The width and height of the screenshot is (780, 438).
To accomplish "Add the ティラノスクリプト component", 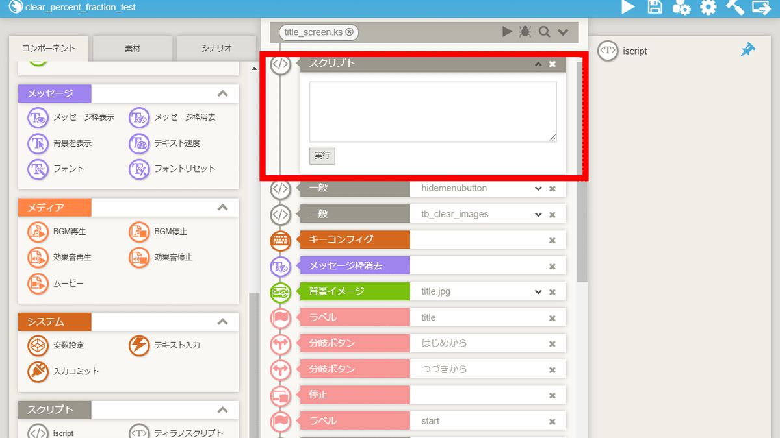I will tap(176, 433).
